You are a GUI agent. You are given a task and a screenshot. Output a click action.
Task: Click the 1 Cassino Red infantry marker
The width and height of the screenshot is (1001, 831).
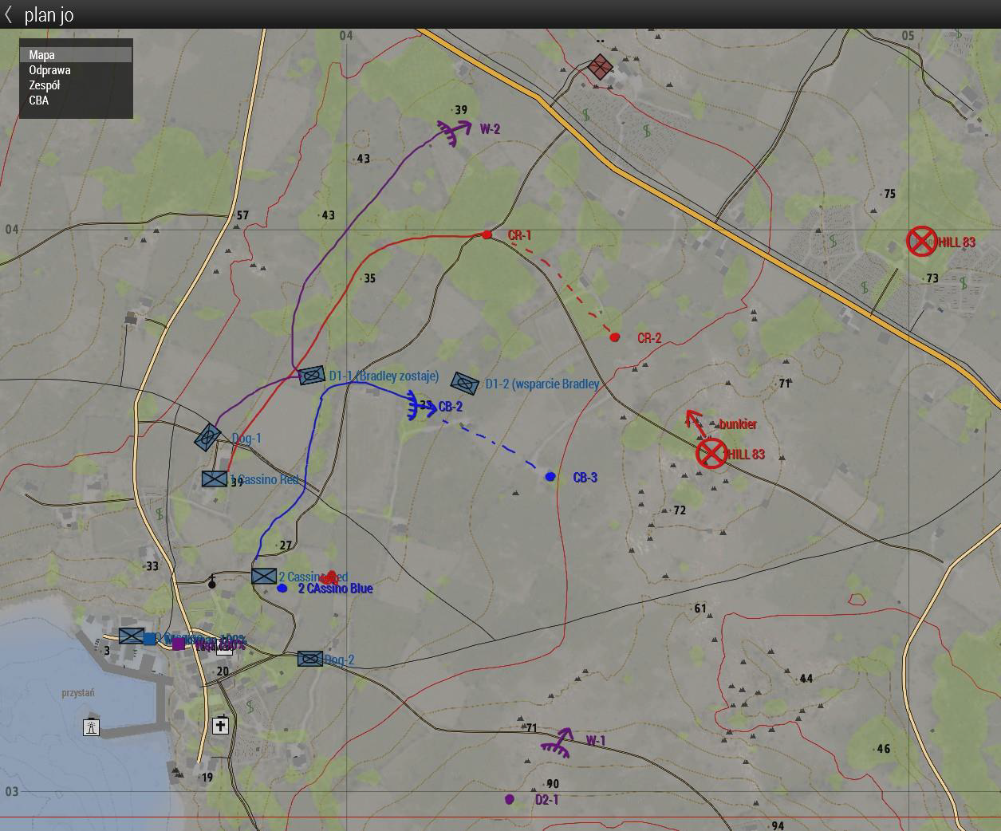point(215,479)
